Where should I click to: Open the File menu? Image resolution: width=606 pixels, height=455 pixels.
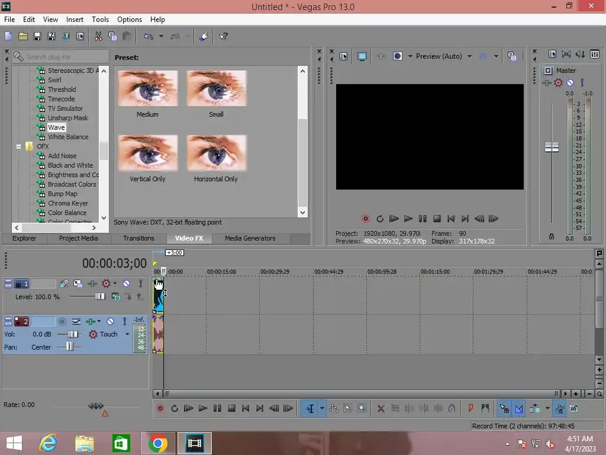pyautogui.click(x=9, y=20)
